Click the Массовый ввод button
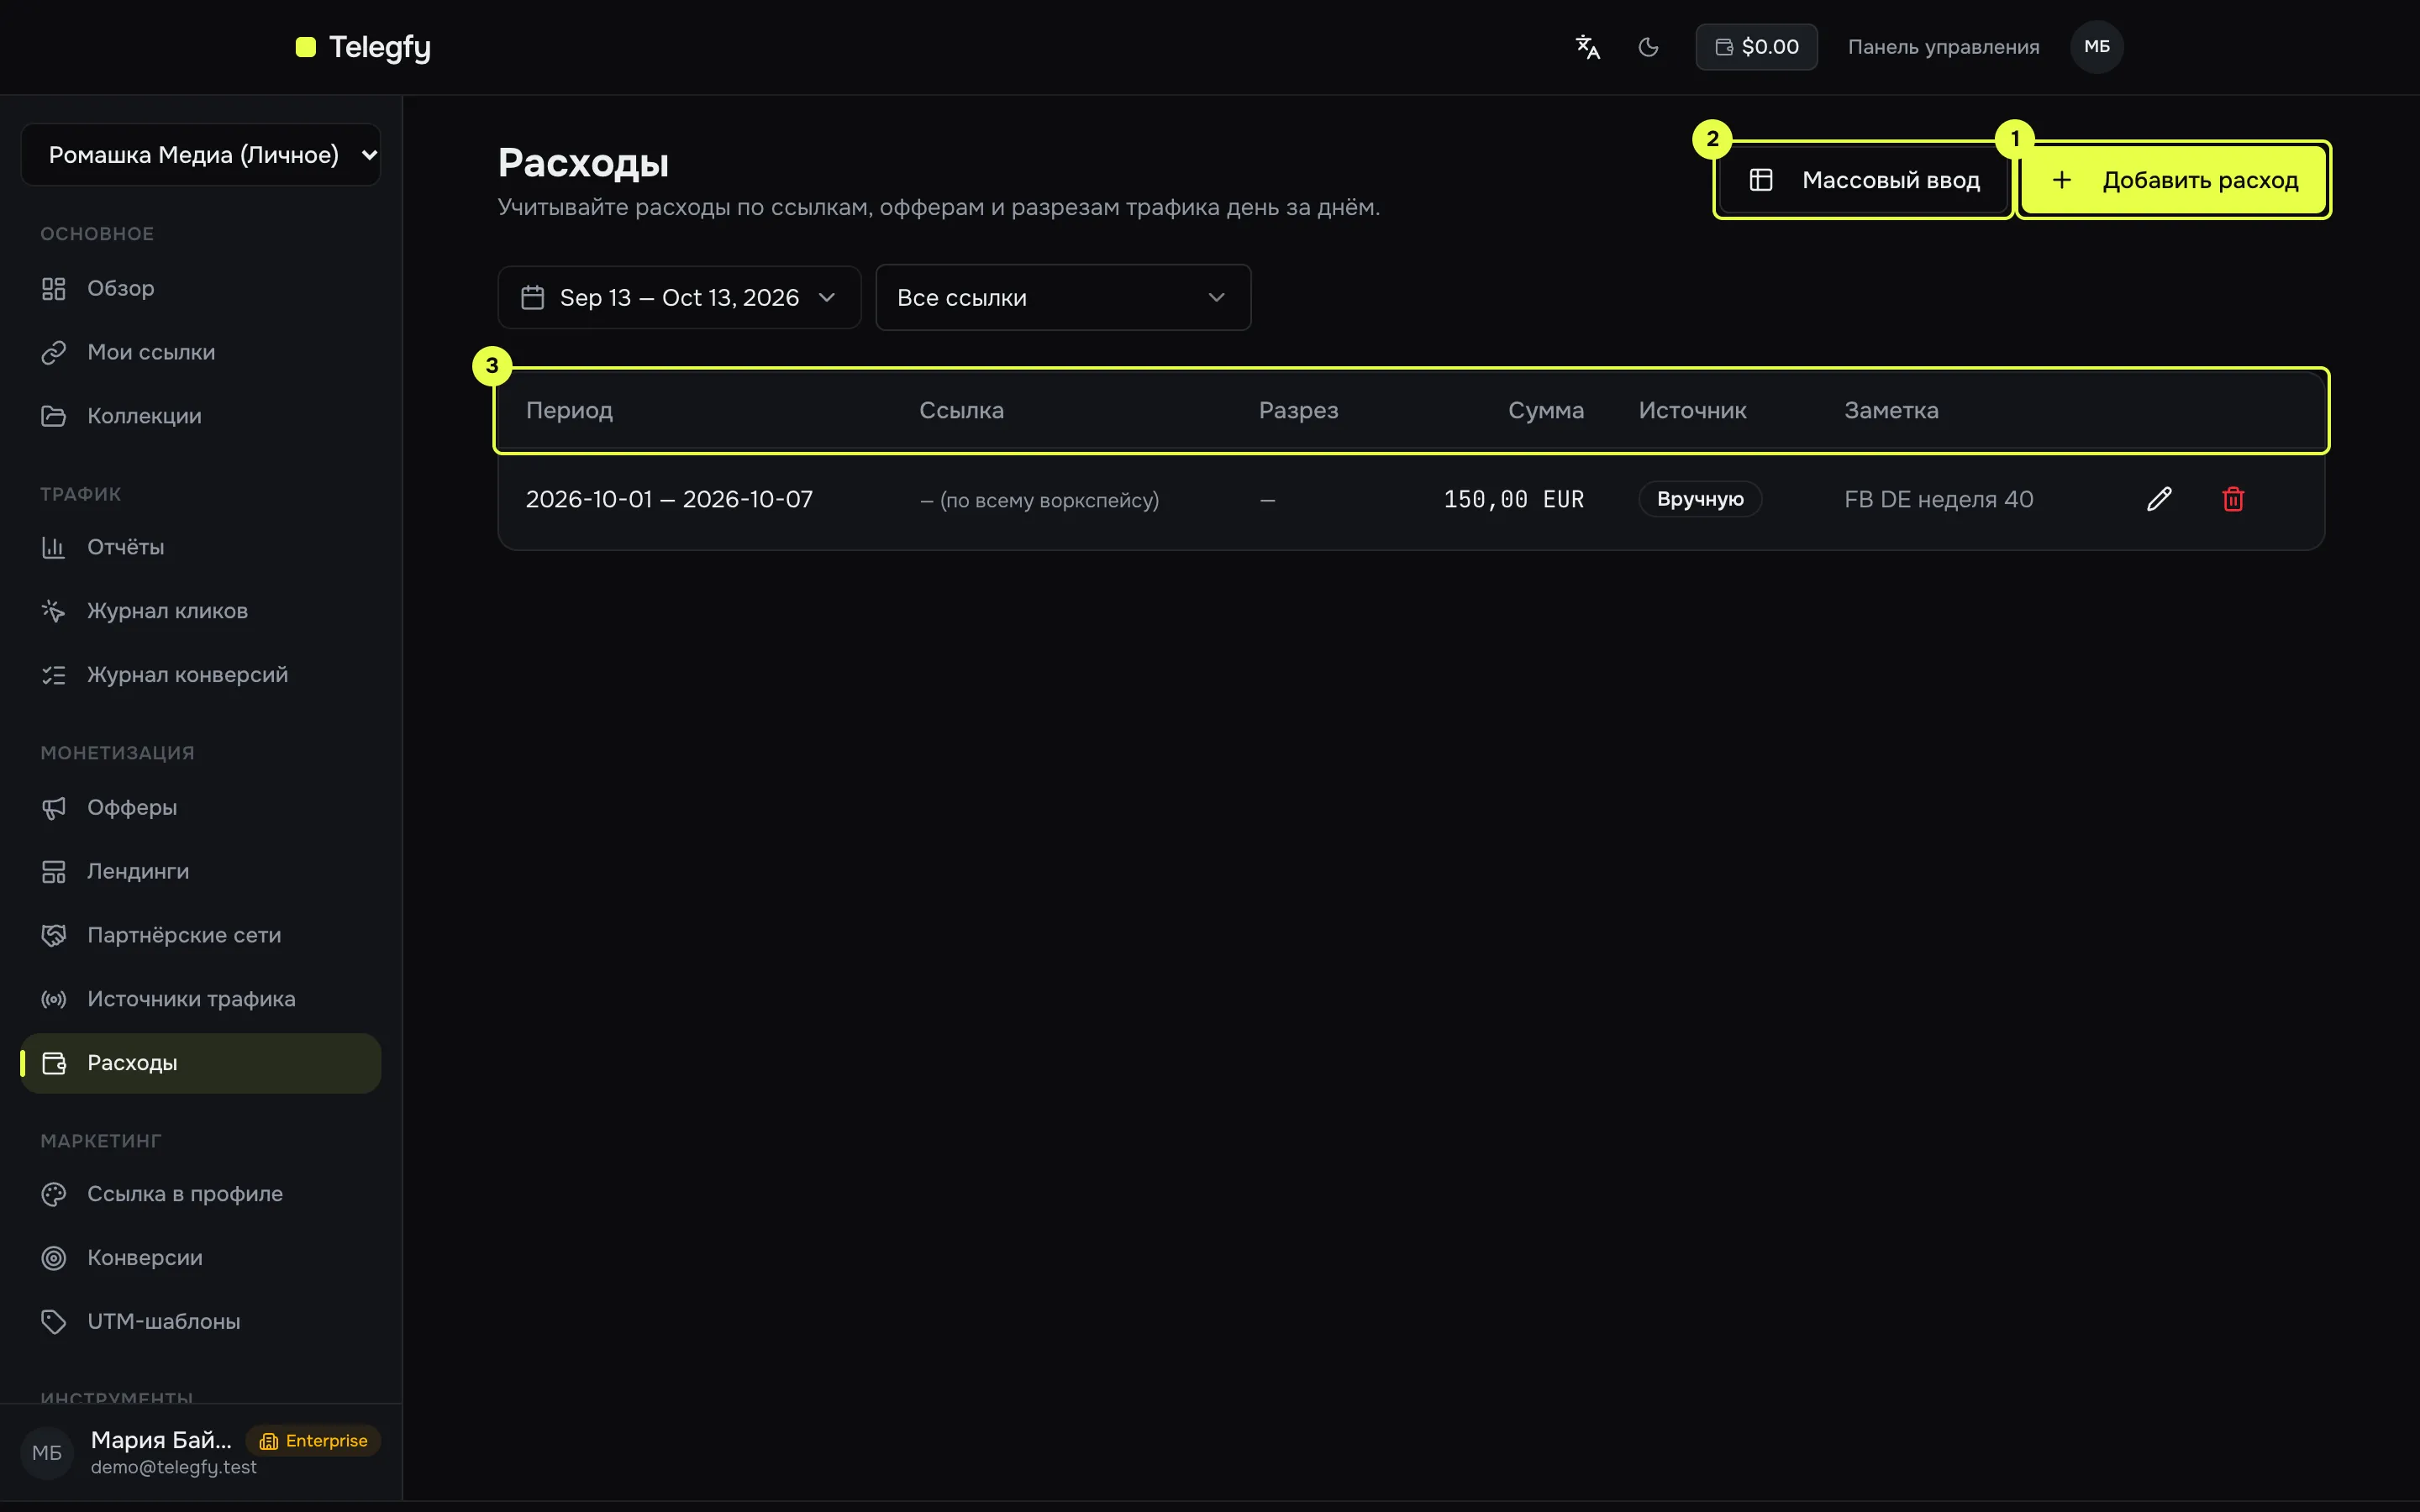2420x1512 pixels. click(1863, 180)
